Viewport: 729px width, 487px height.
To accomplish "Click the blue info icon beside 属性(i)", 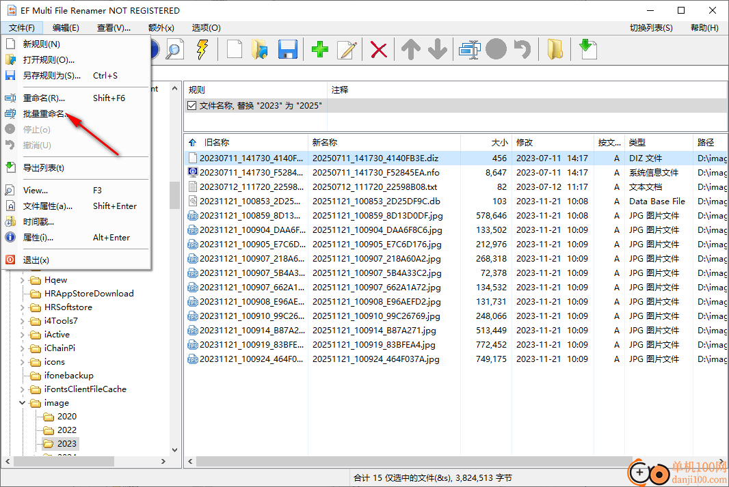I will pos(10,237).
